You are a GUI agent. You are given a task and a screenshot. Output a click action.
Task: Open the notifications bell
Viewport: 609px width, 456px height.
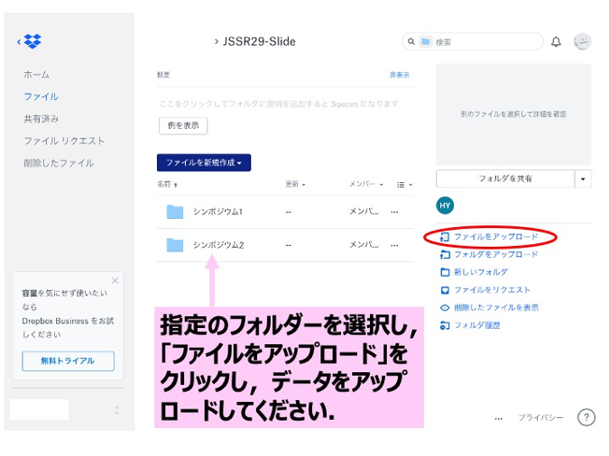(556, 41)
